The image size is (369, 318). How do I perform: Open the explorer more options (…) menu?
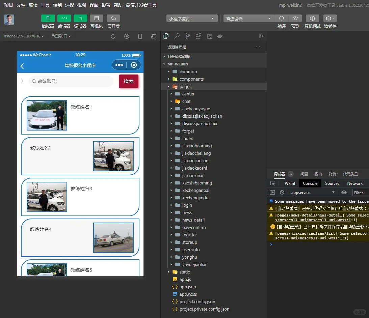(258, 47)
